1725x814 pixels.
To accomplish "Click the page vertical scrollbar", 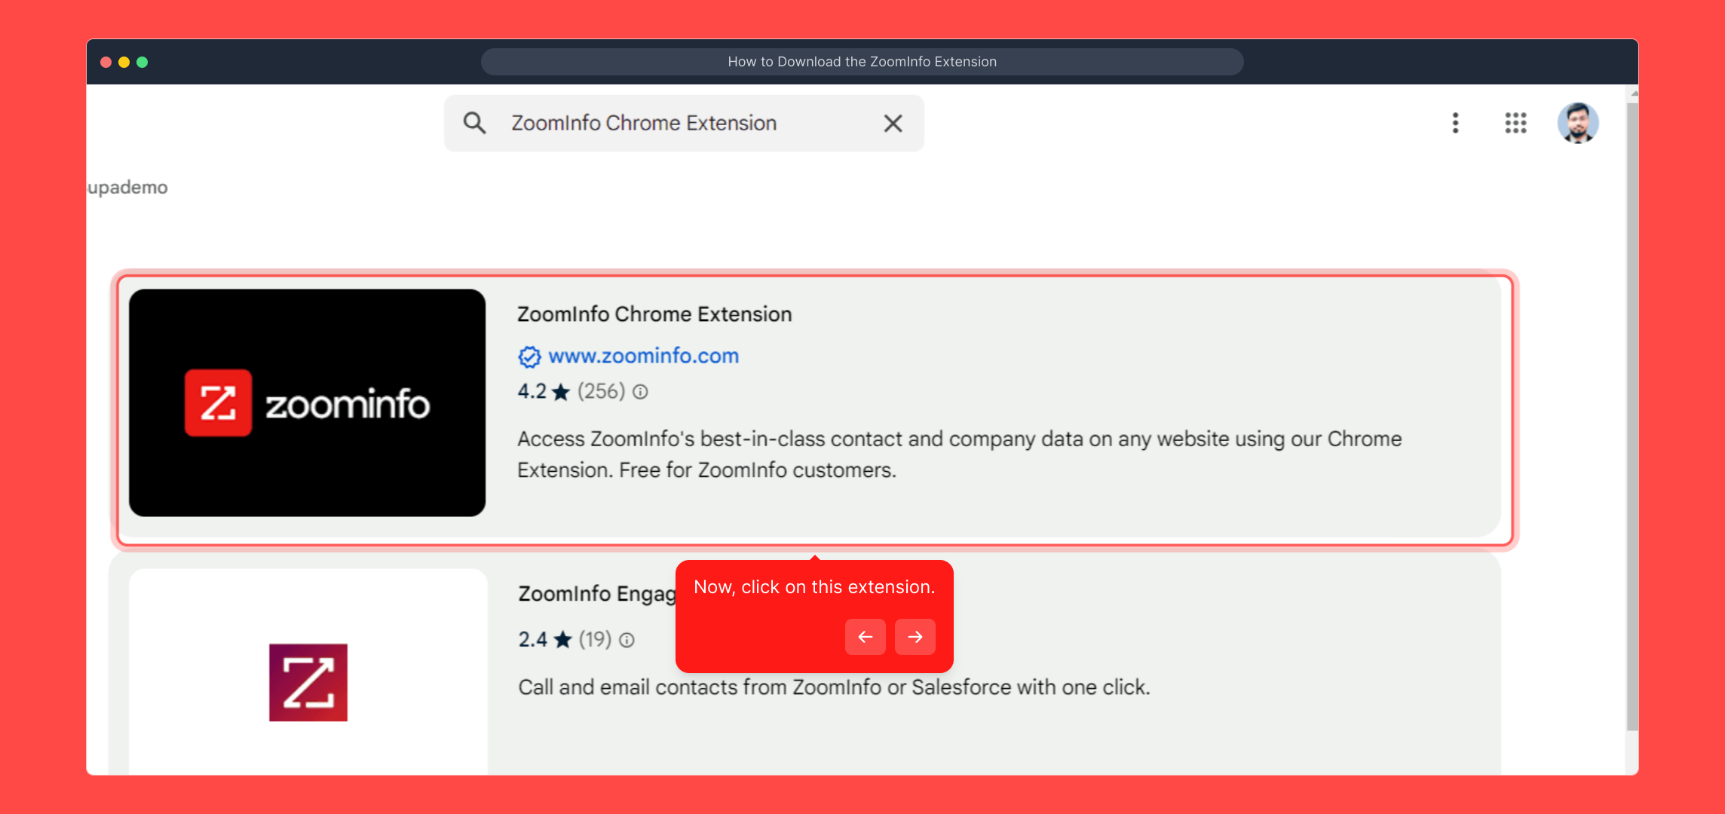I will coord(1632,415).
